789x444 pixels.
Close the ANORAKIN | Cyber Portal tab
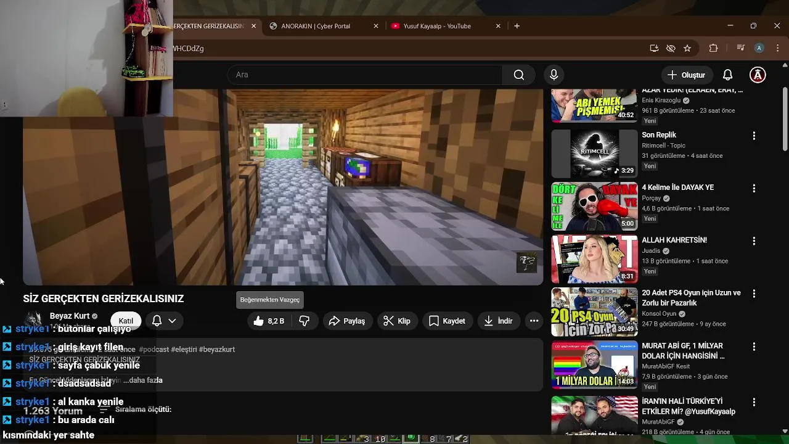(x=376, y=26)
